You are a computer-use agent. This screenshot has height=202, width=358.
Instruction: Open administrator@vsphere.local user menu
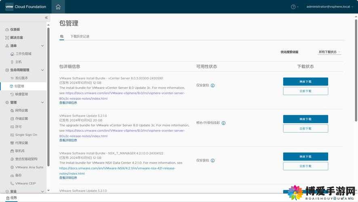(330, 7)
